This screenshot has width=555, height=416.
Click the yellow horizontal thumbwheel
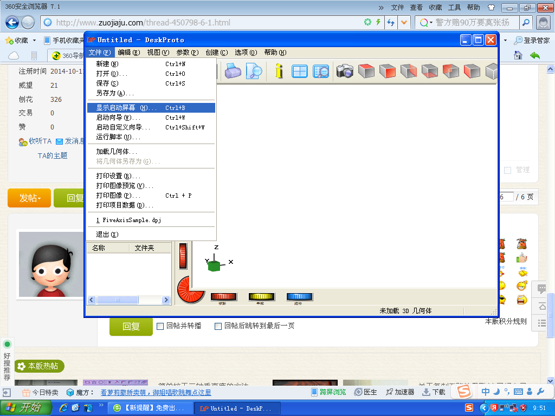click(x=261, y=296)
